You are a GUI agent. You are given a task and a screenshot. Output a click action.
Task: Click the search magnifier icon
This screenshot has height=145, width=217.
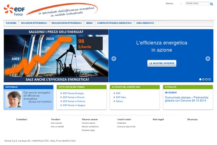(212, 4)
